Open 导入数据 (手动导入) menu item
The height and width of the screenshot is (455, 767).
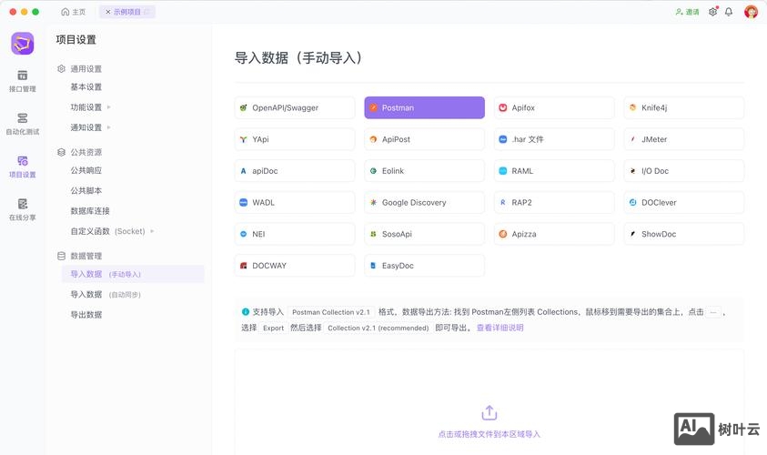click(x=133, y=274)
